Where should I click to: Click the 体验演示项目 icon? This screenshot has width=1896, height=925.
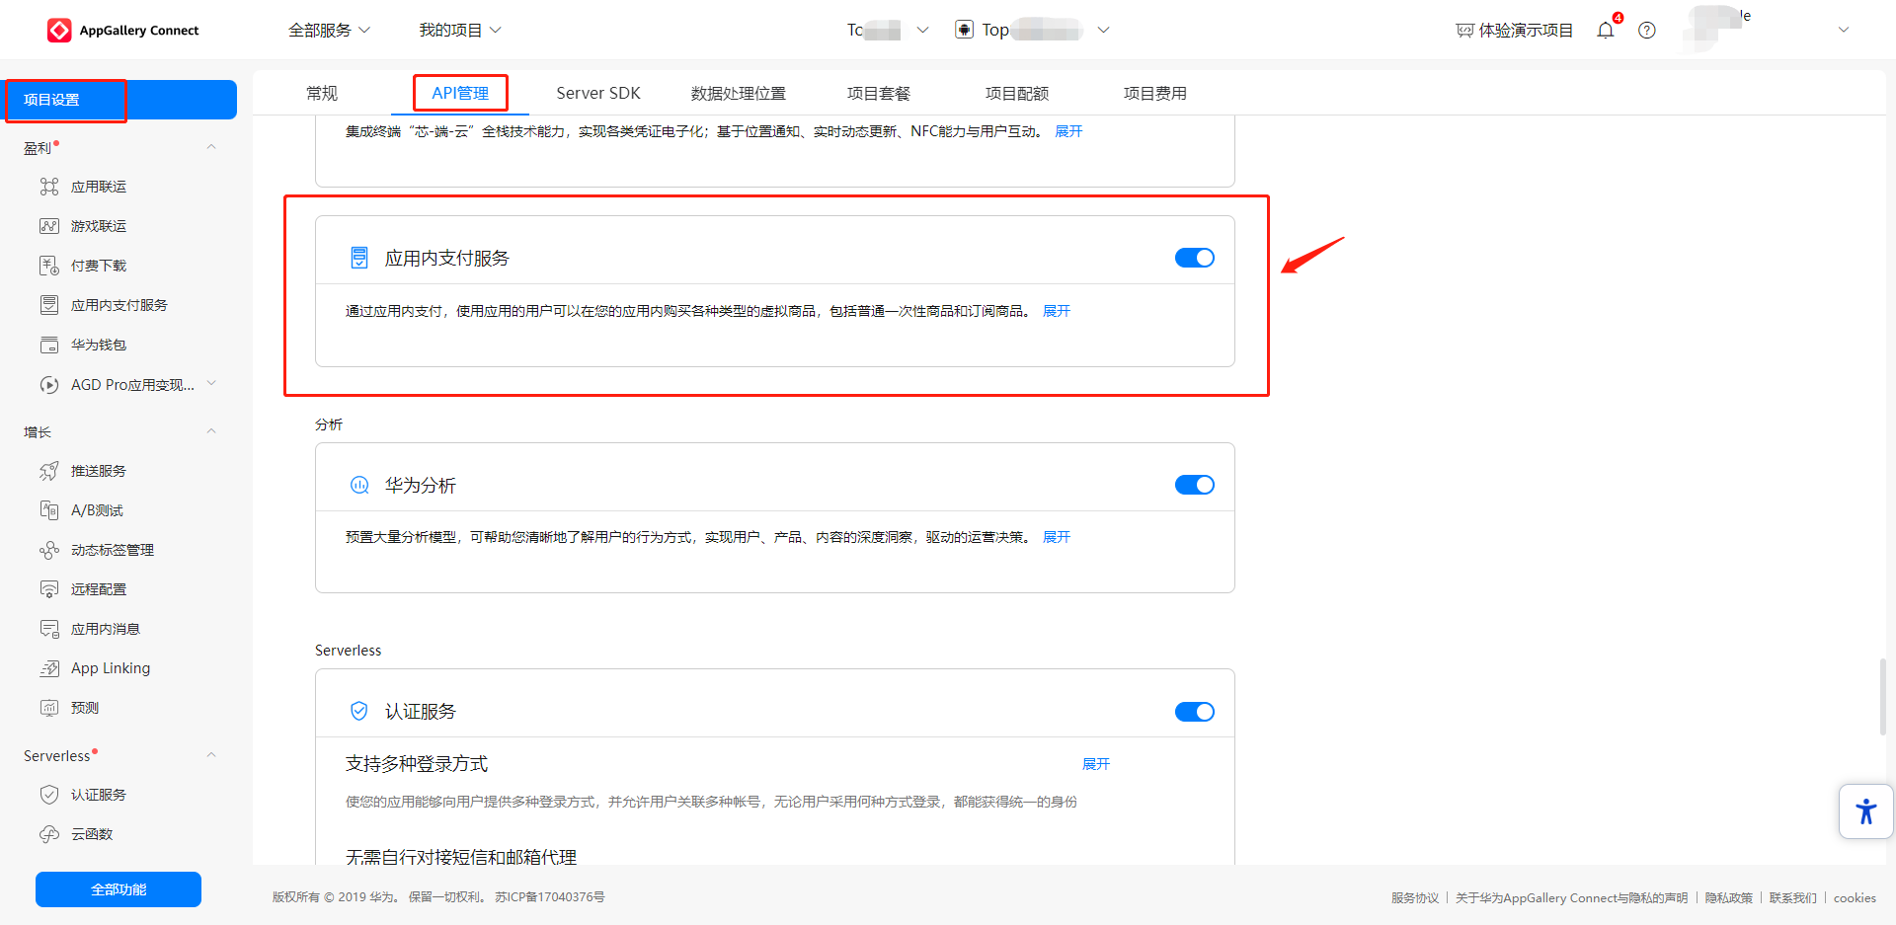pos(1464,31)
